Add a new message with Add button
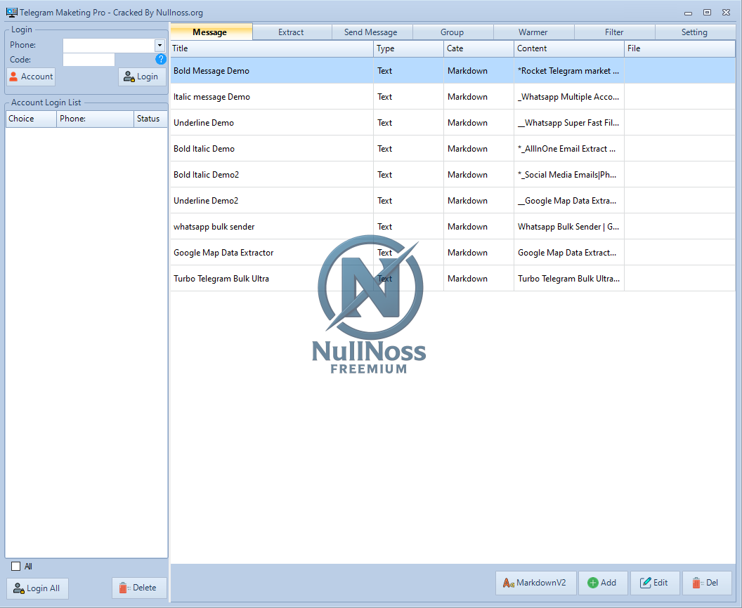The height and width of the screenshot is (608, 742). pos(602,583)
